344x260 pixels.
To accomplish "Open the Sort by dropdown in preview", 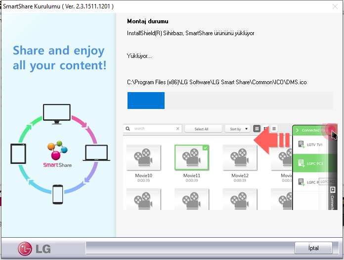I will (238, 129).
